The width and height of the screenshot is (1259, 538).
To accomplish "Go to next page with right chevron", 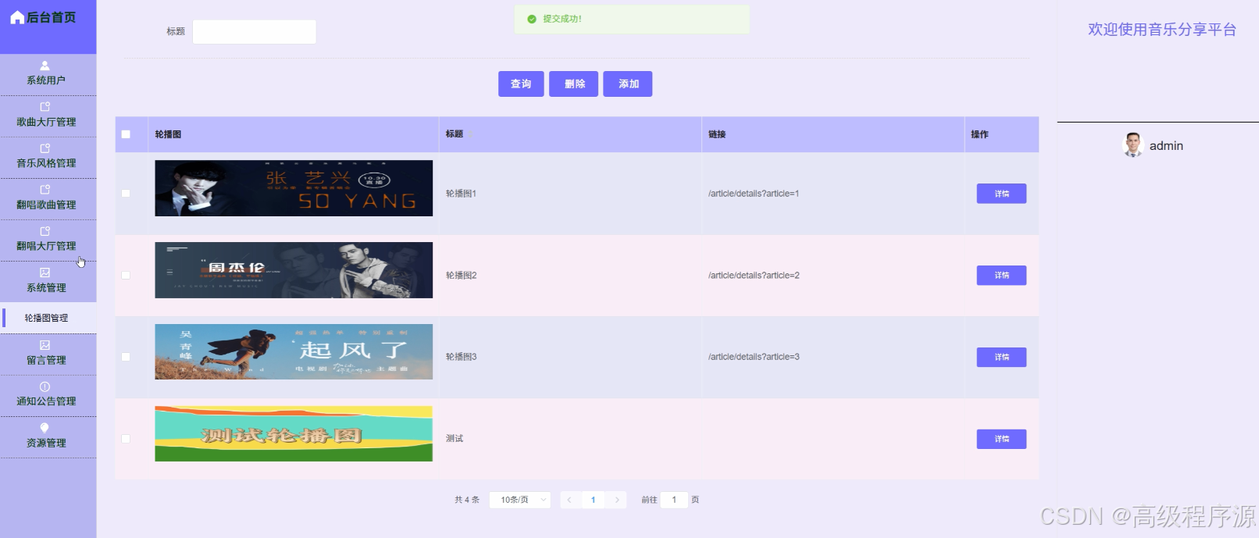I will point(617,500).
